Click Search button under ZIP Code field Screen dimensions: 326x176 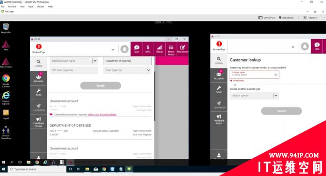click(101, 86)
